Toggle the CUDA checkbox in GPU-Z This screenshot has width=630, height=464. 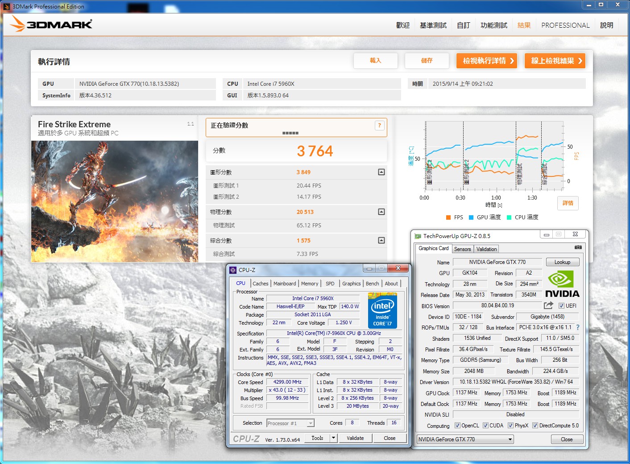[485, 426]
